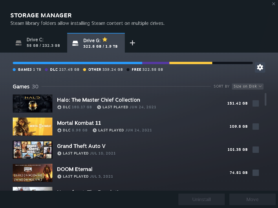Click the clock icon for Grand Theft Auto V
The height and width of the screenshot is (208, 278).
59,153
